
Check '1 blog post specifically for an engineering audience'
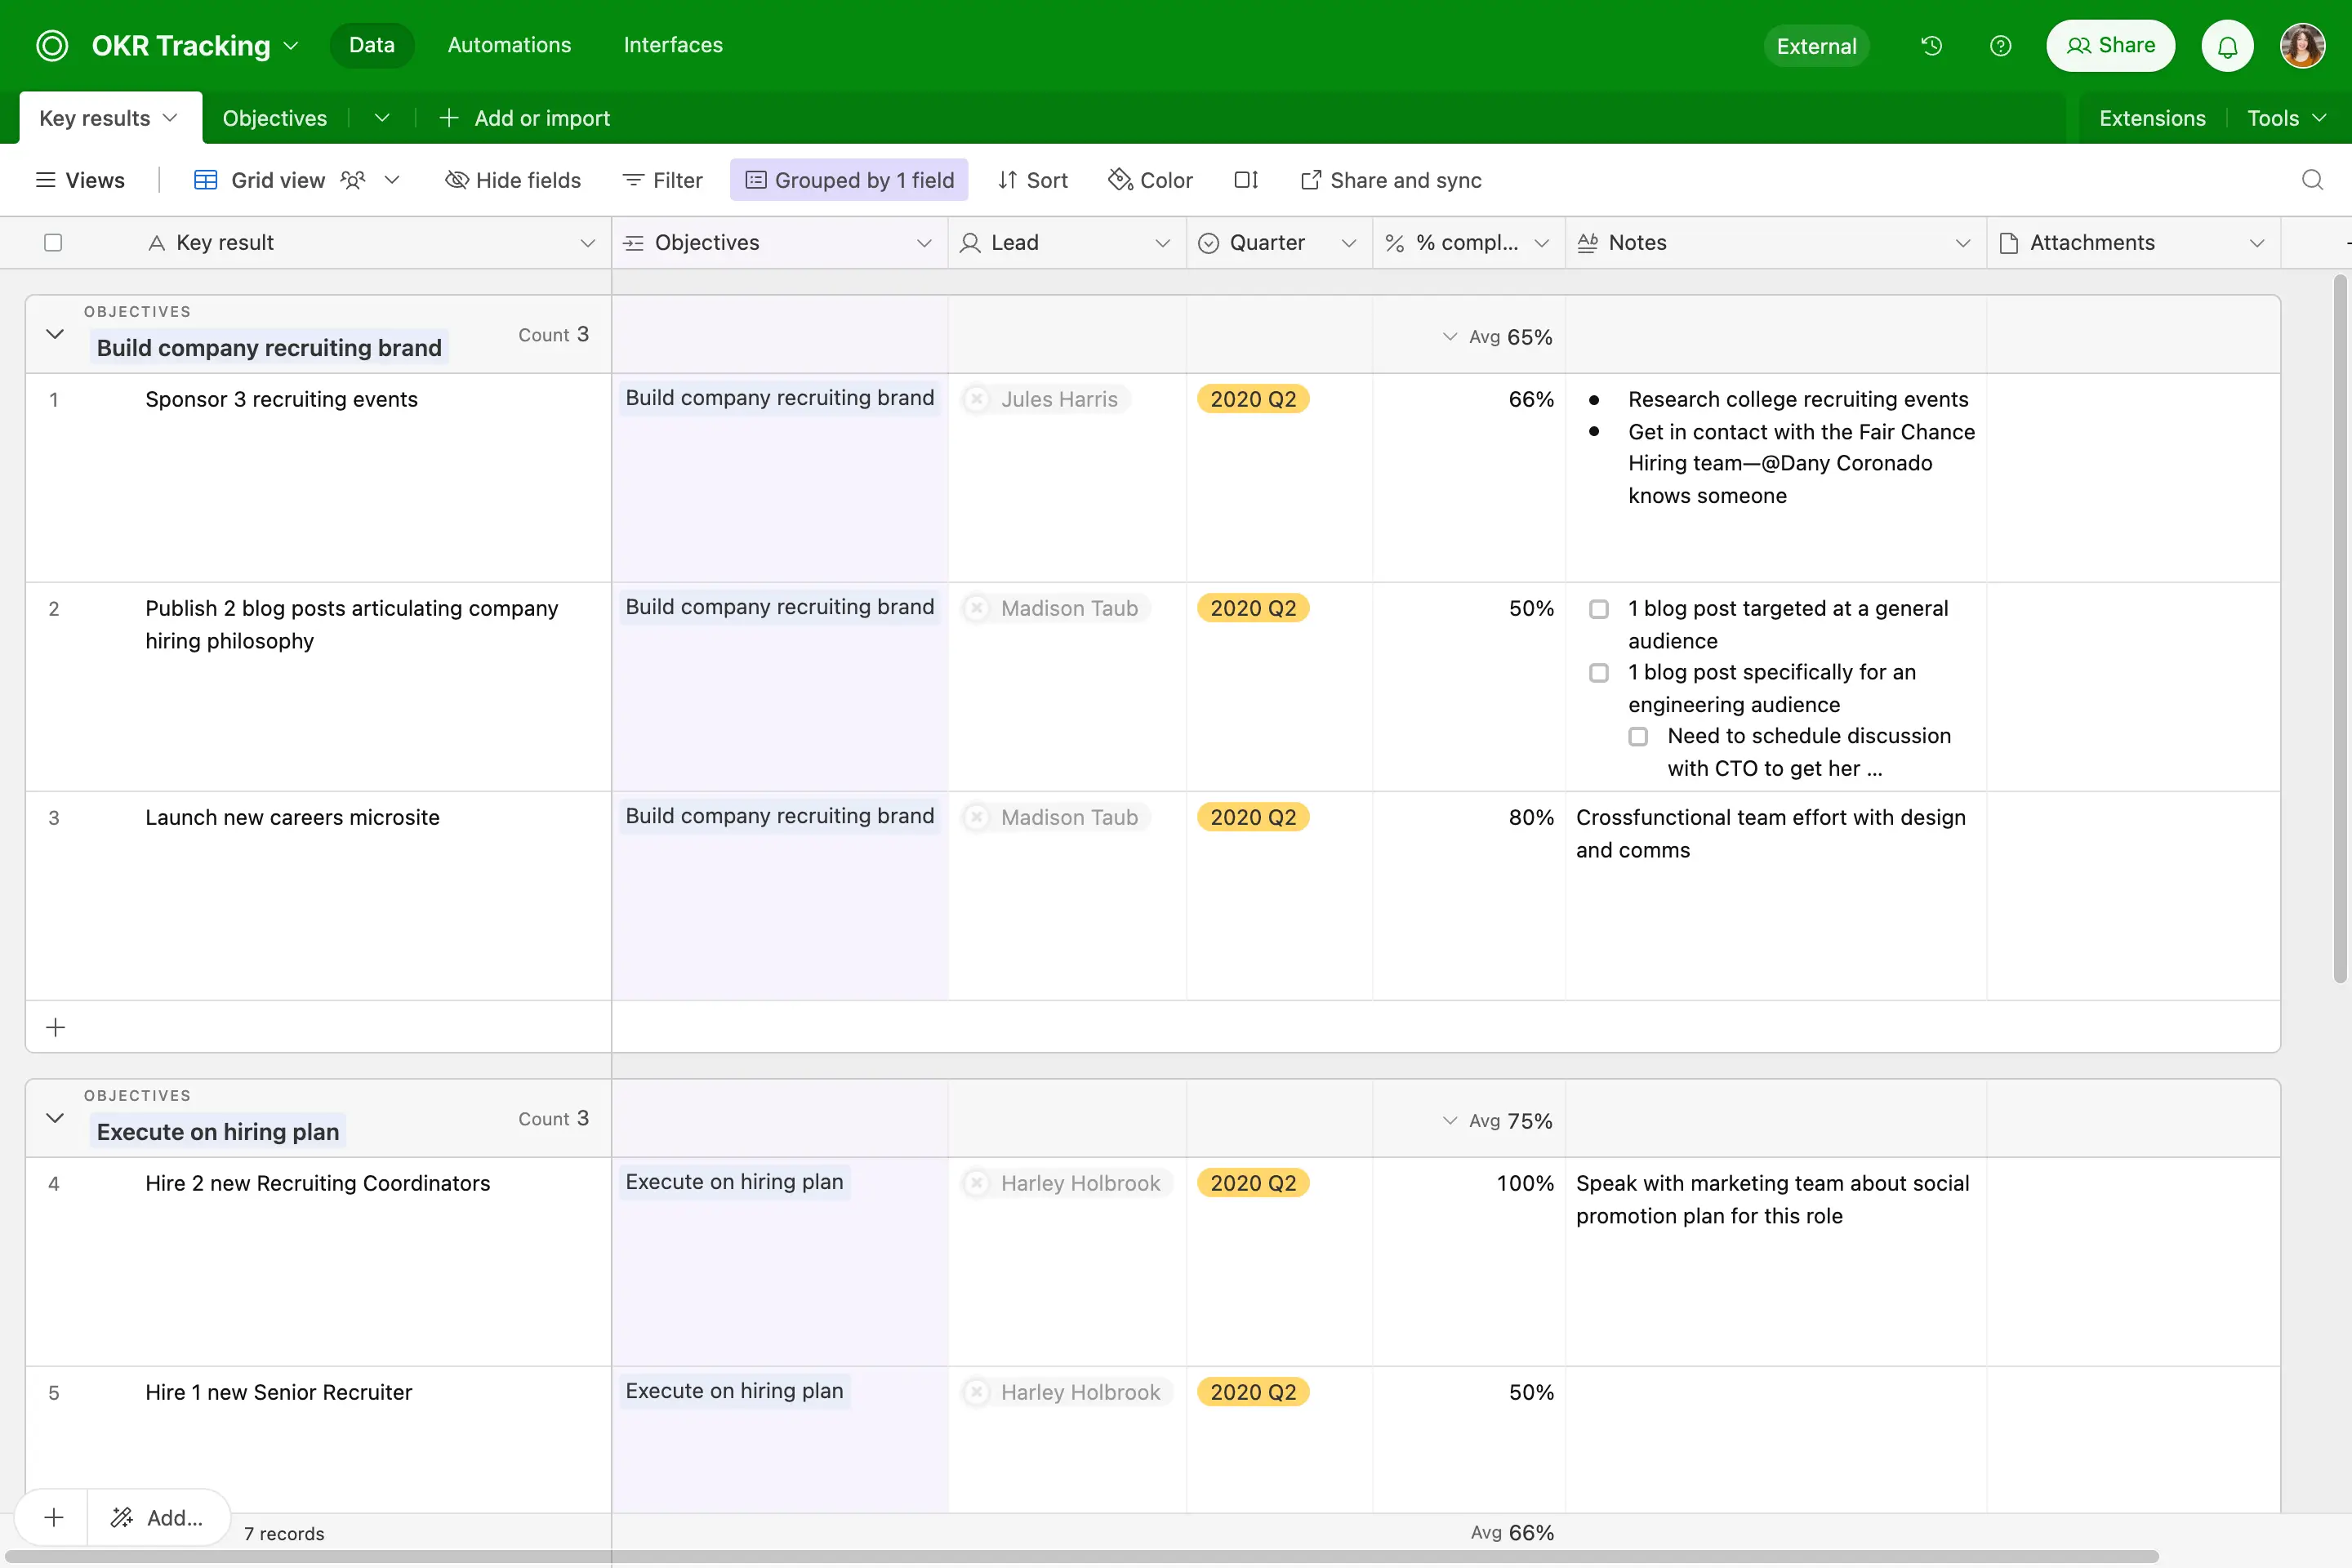[x=1599, y=672]
